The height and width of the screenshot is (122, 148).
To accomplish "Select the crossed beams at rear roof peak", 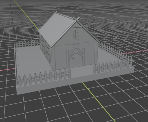I will click(55, 12).
